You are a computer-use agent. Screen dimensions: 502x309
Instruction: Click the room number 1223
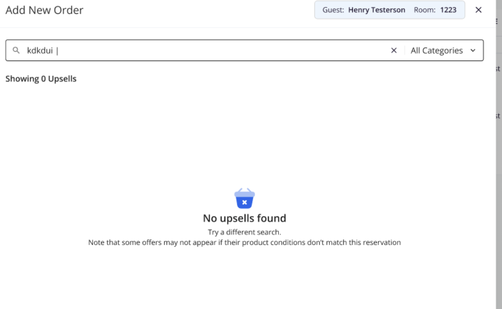pyautogui.click(x=448, y=10)
